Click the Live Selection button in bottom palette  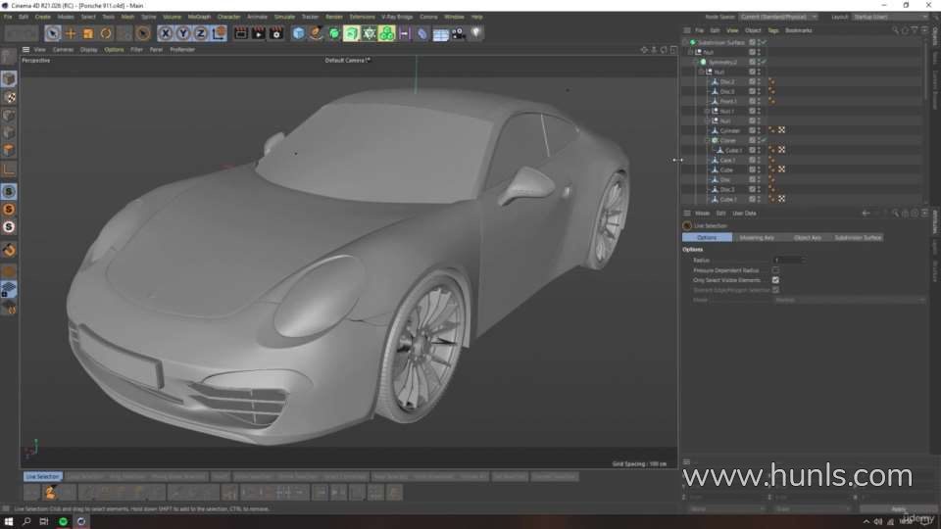[43, 477]
